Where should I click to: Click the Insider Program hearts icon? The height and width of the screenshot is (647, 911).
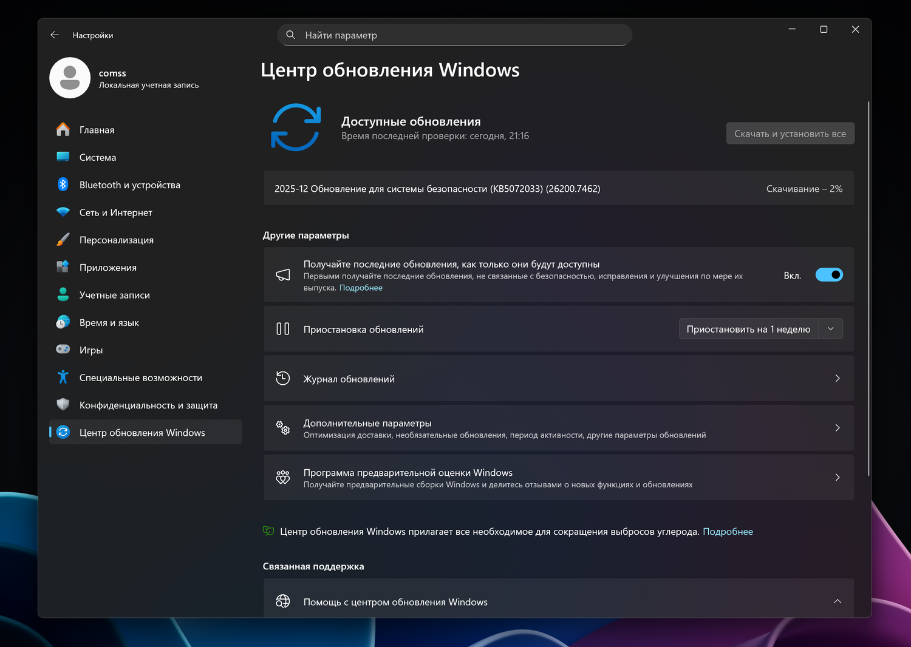tap(283, 477)
